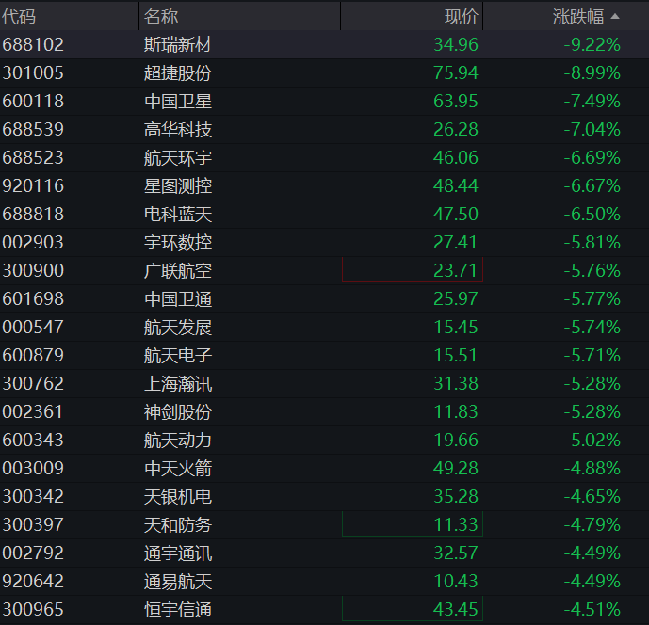Open the 通易航天 stock entry
The image size is (649, 625).
click(178, 581)
